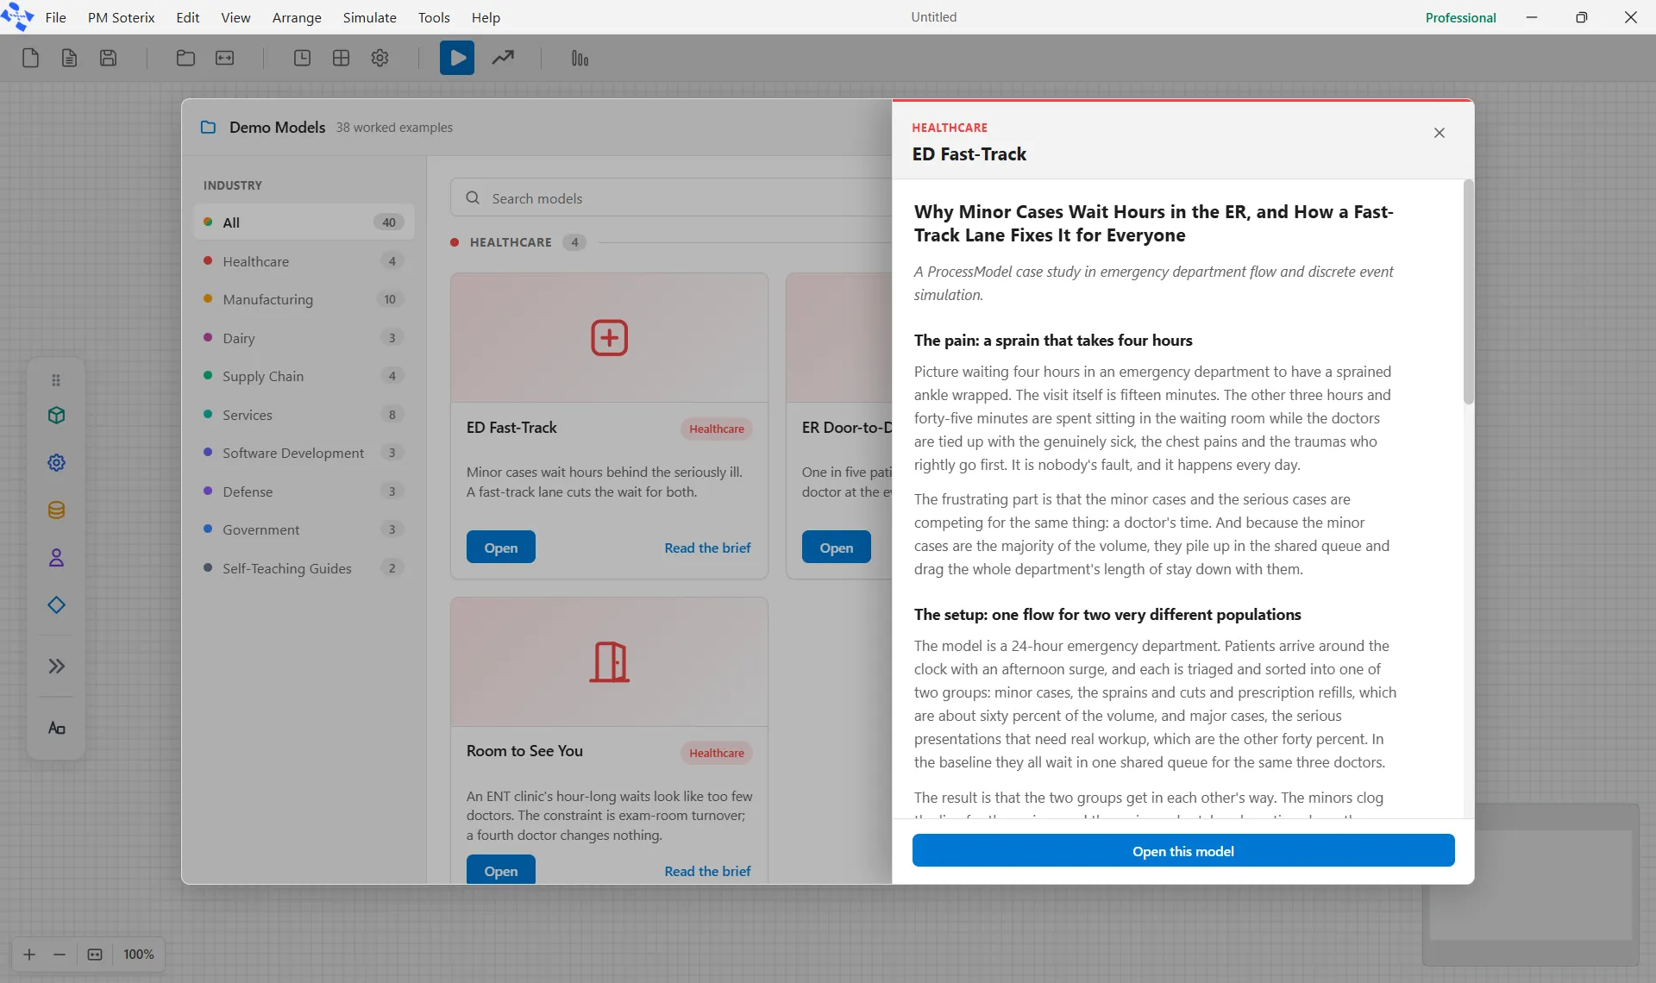Open the Simulate menu
The height and width of the screenshot is (983, 1656).
click(369, 17)
